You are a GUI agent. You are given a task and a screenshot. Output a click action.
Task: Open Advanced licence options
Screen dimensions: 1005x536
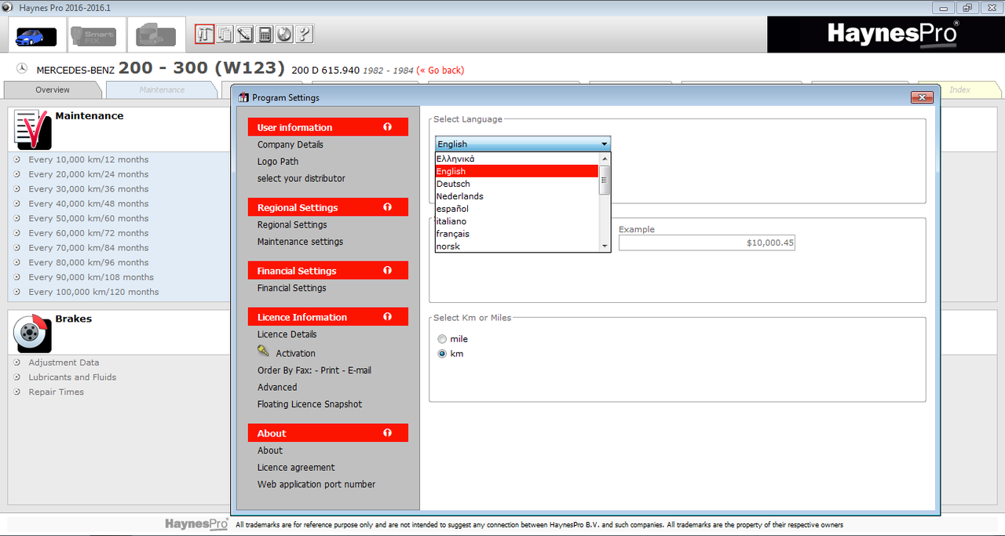277,388
